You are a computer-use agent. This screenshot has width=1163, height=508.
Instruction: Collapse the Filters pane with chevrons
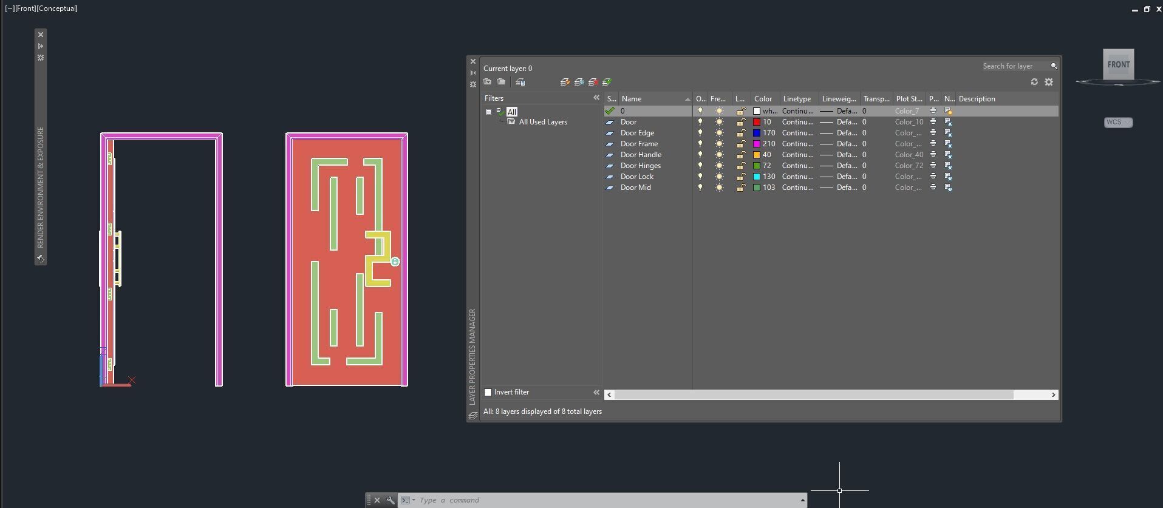(596, 98)
